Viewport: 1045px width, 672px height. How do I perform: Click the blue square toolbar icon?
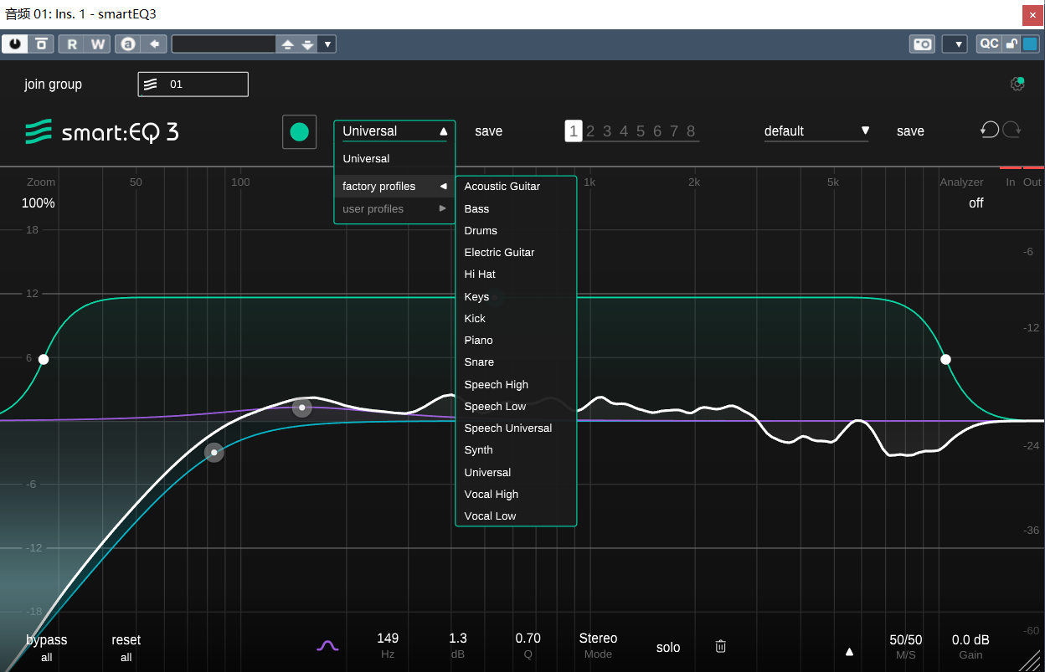coord(1030,44)
